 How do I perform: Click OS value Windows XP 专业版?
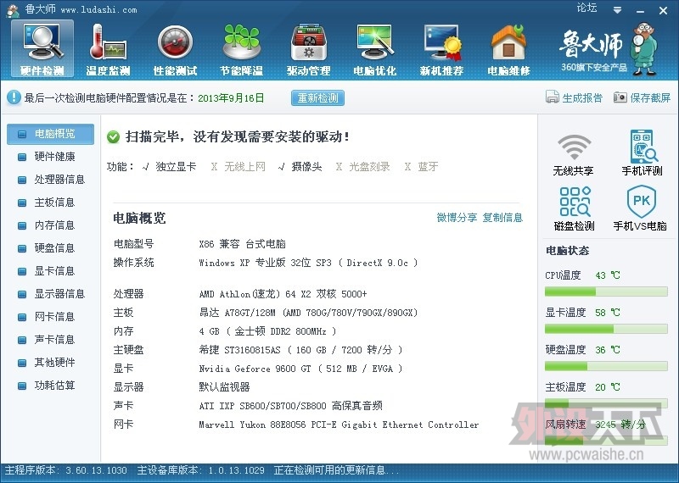[x=308, y=263]
